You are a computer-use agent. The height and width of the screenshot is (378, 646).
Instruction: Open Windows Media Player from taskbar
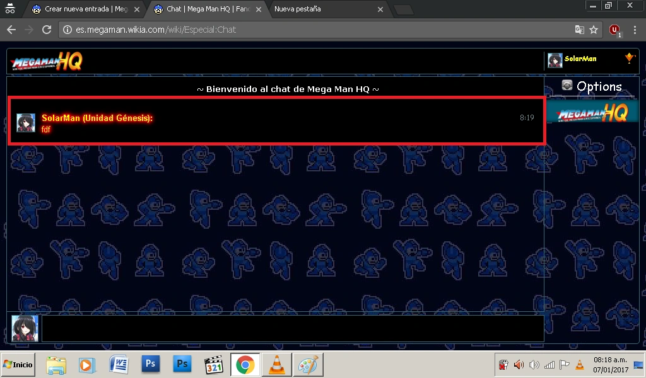coord(87,365)
